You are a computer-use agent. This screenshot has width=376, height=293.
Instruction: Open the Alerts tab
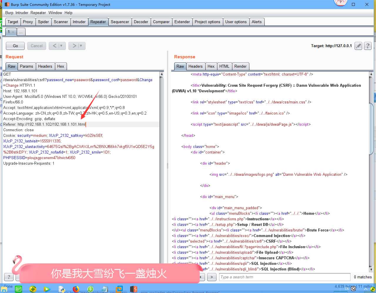(x=257, y=22)
